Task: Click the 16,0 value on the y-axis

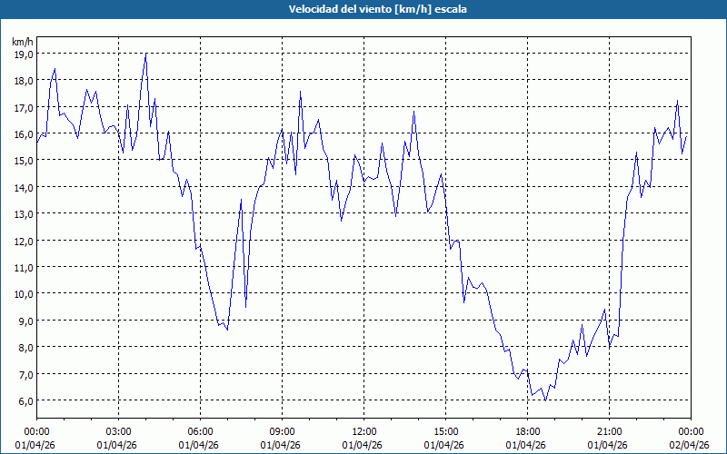Action: click(24, 134)
